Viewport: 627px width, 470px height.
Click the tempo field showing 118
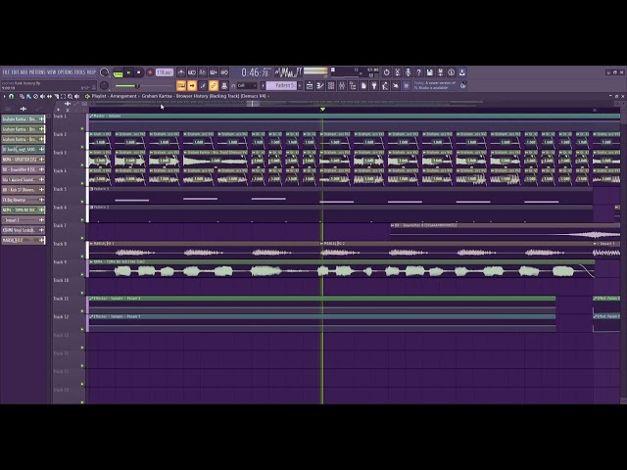click(x=165, y=72)
